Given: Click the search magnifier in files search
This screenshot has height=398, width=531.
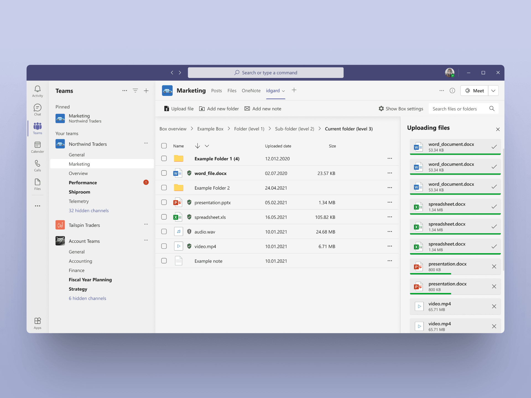Looking at the screenshot, I should 492,109.
